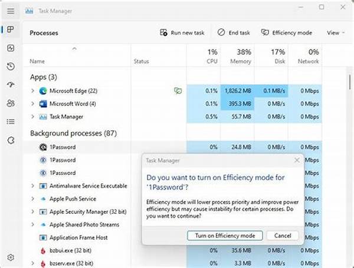Click the Task Manager title bar logo
This screenshot has width=354, height=268.
tap(29, 11)
